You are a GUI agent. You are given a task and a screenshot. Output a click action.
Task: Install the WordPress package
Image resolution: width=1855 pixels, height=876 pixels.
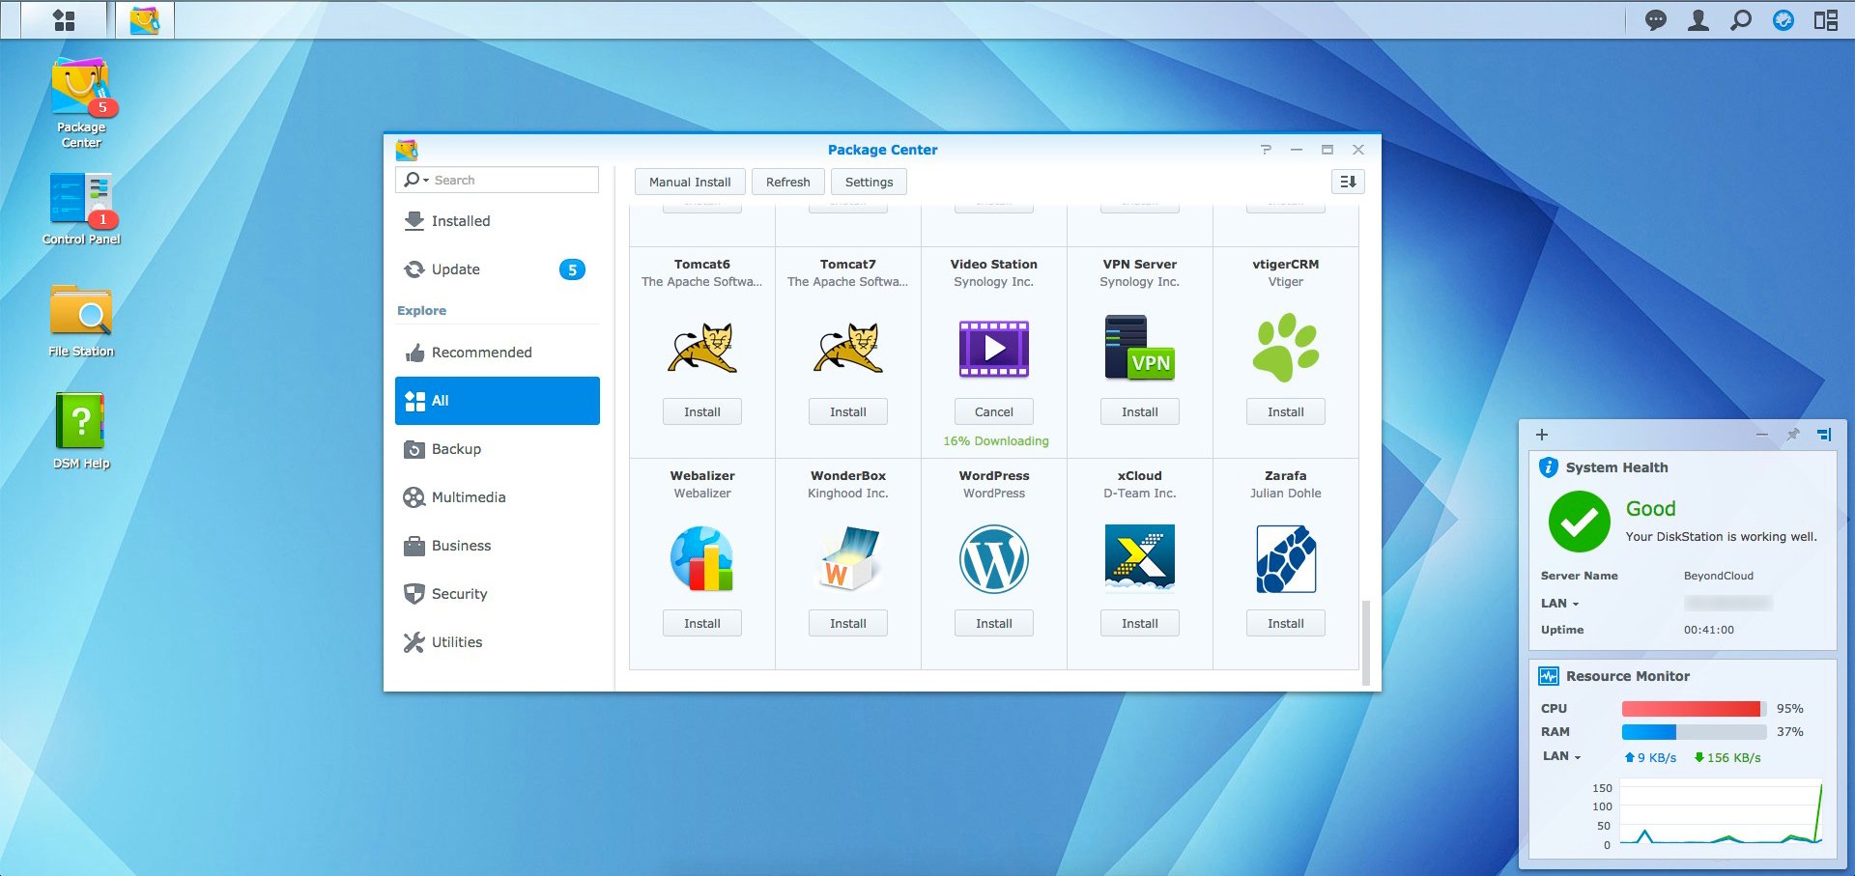pyautogui.click(x=994, y=623)
